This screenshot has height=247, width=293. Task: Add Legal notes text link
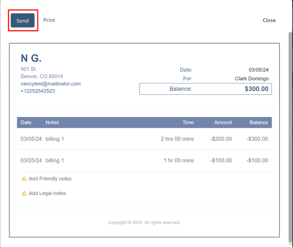pos(47,193)
